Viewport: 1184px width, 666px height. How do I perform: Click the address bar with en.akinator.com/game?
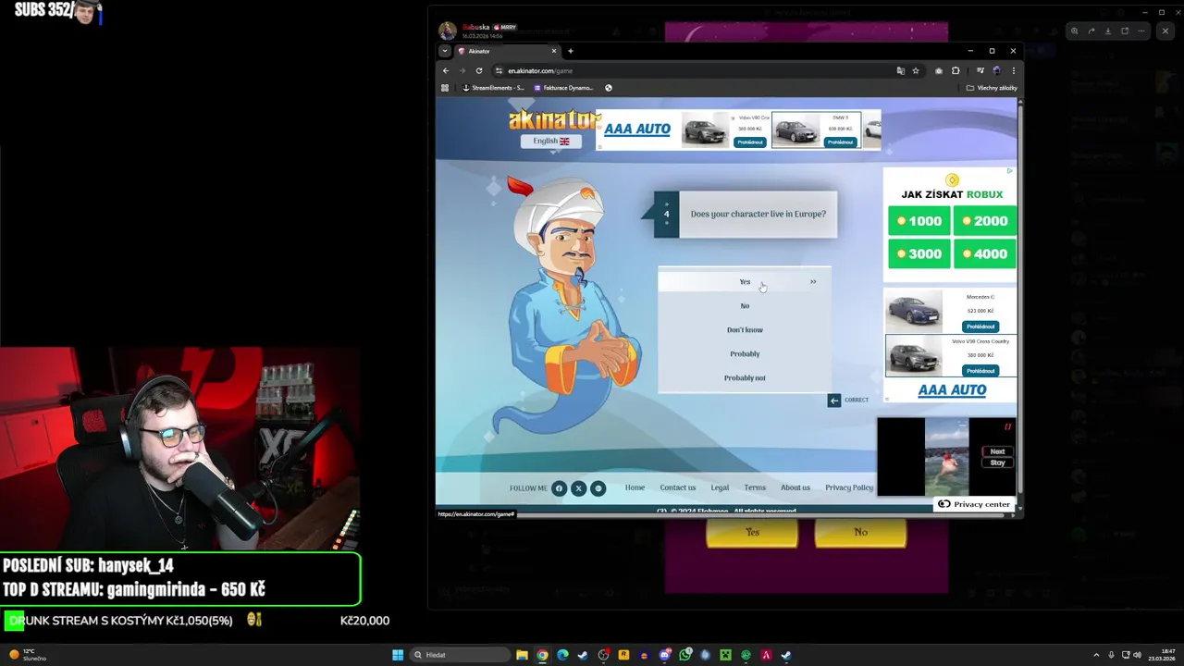click(x=694, y=70)
